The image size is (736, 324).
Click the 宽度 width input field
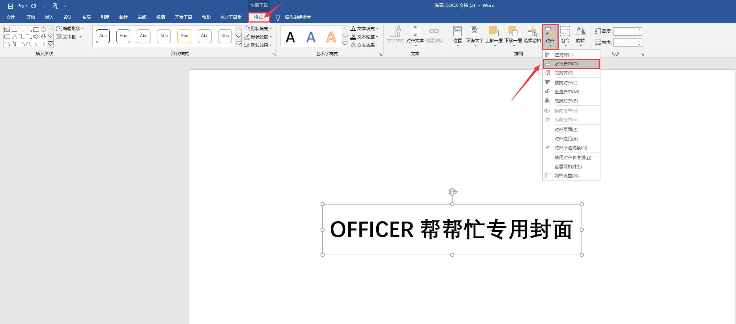tap(625, 42)
